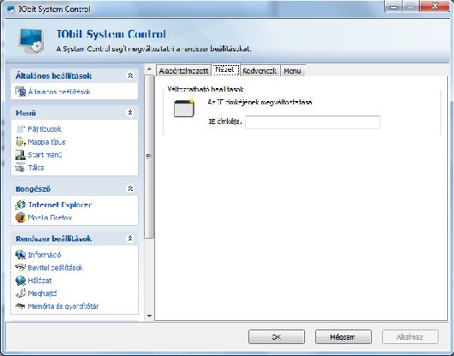Viewport: 454px width, 356px height.
Task: Open the Kedvencek tab
Action: 260,71
